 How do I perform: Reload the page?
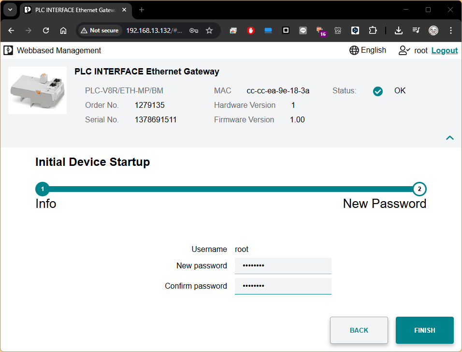tap(46, 30)
